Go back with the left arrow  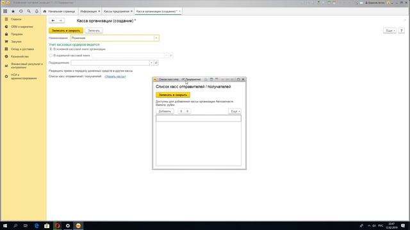click(53, 20)
